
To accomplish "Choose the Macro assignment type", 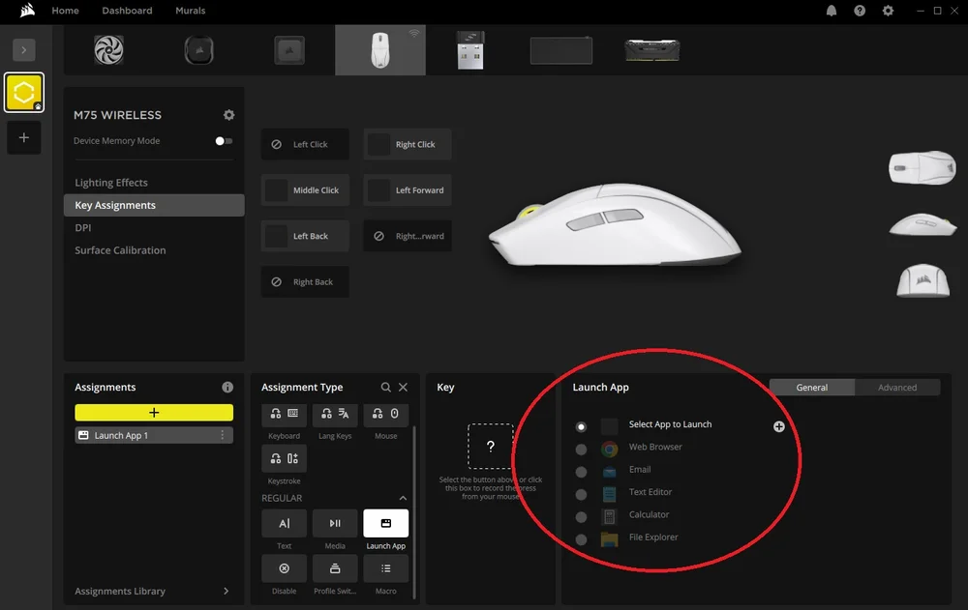I will 386,568.
